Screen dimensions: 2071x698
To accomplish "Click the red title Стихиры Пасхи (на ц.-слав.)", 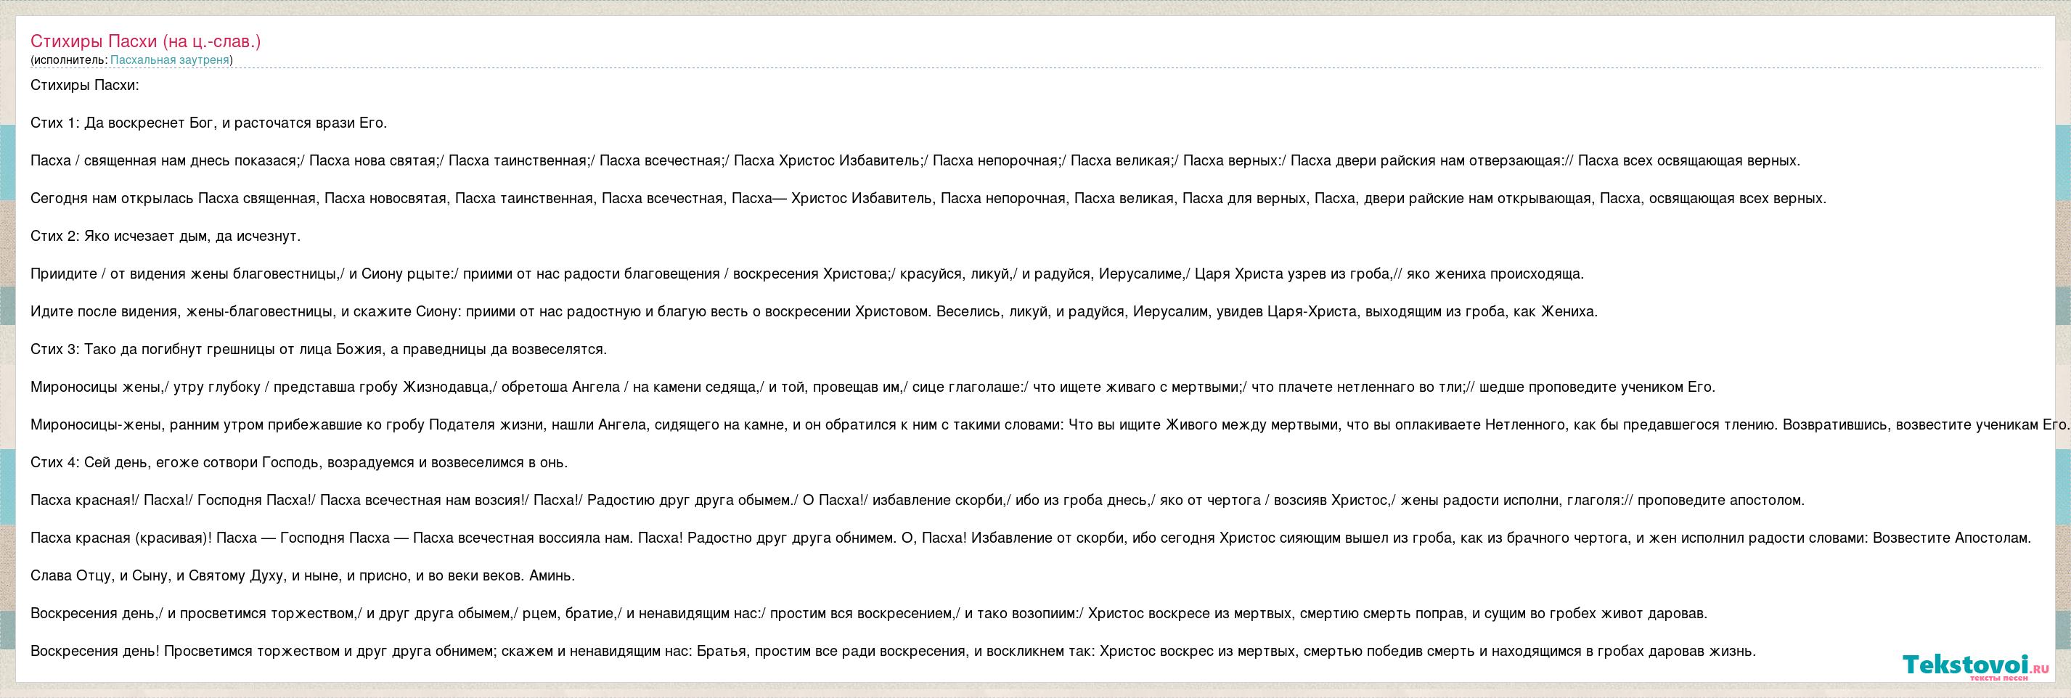I will click(x=145, y=41).
